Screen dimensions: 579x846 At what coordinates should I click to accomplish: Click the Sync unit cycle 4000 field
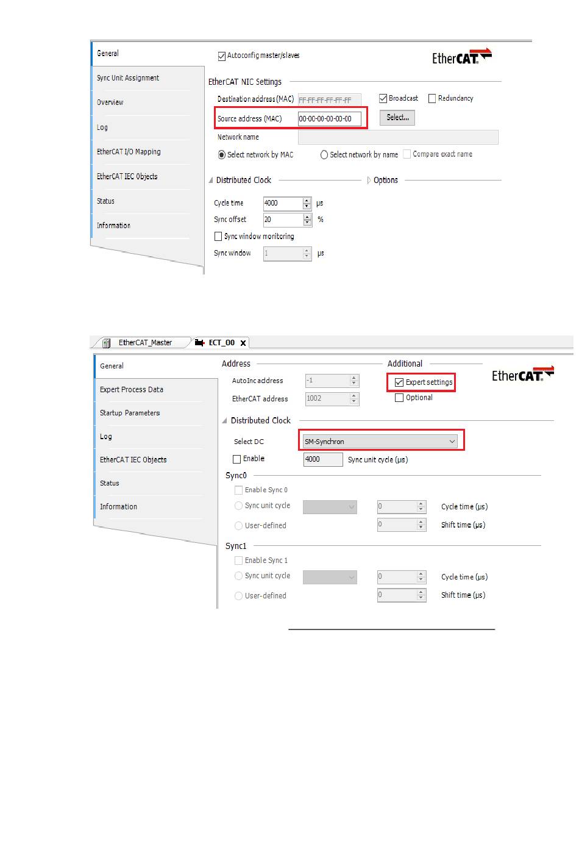323,459
